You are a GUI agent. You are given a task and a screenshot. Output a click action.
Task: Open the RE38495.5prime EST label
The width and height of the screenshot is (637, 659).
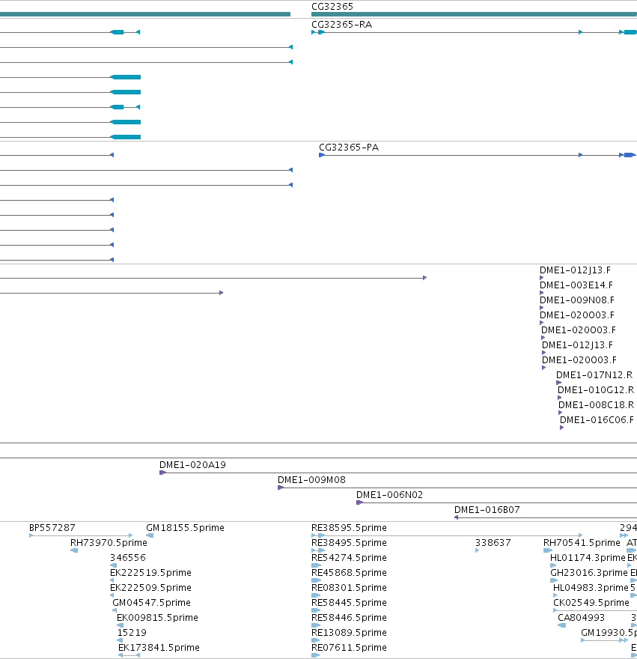coord(349,543)
